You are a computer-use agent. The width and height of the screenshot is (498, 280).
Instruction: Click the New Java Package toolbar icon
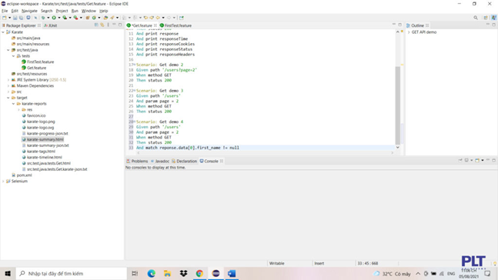(87, 18)
